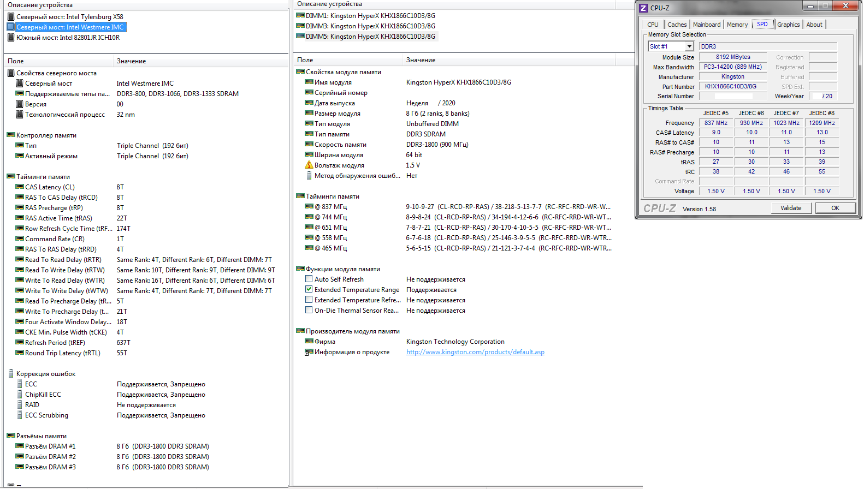
Task: Click the icon beside the RAID row
Action: click(x=20, y=405)
